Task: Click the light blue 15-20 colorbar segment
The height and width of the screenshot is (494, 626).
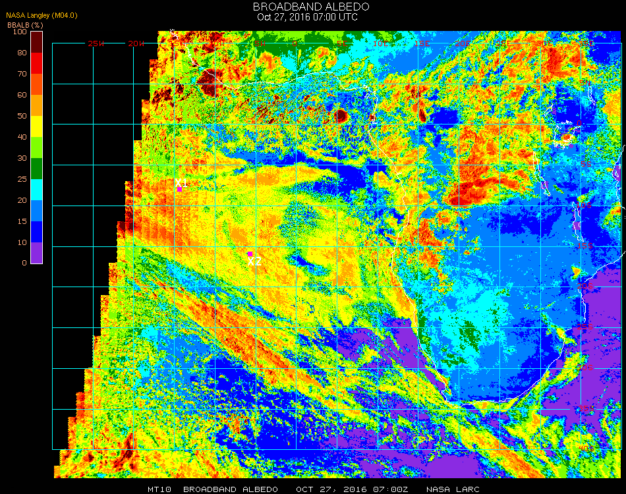Action: coord(37,211)
